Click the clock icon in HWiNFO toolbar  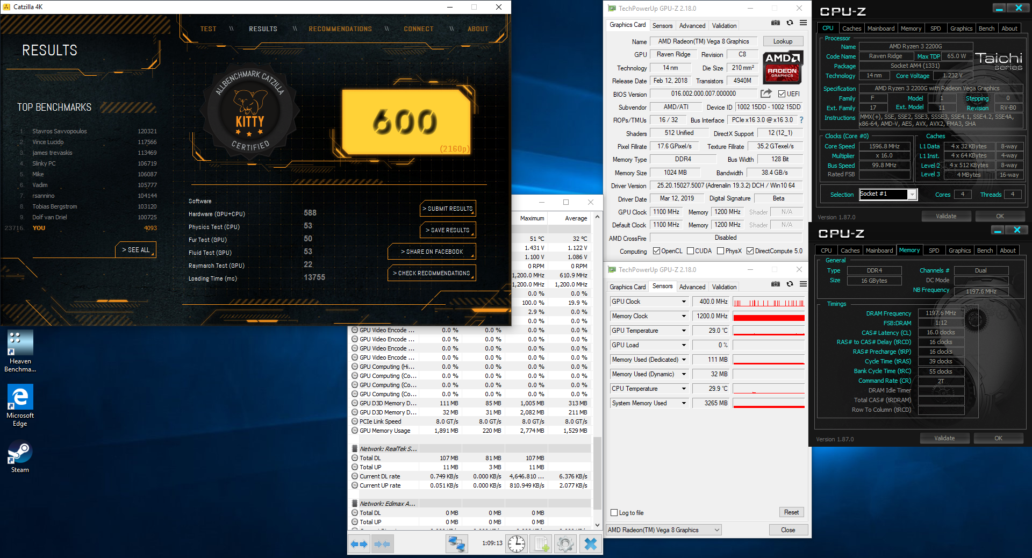click(517, 544)
